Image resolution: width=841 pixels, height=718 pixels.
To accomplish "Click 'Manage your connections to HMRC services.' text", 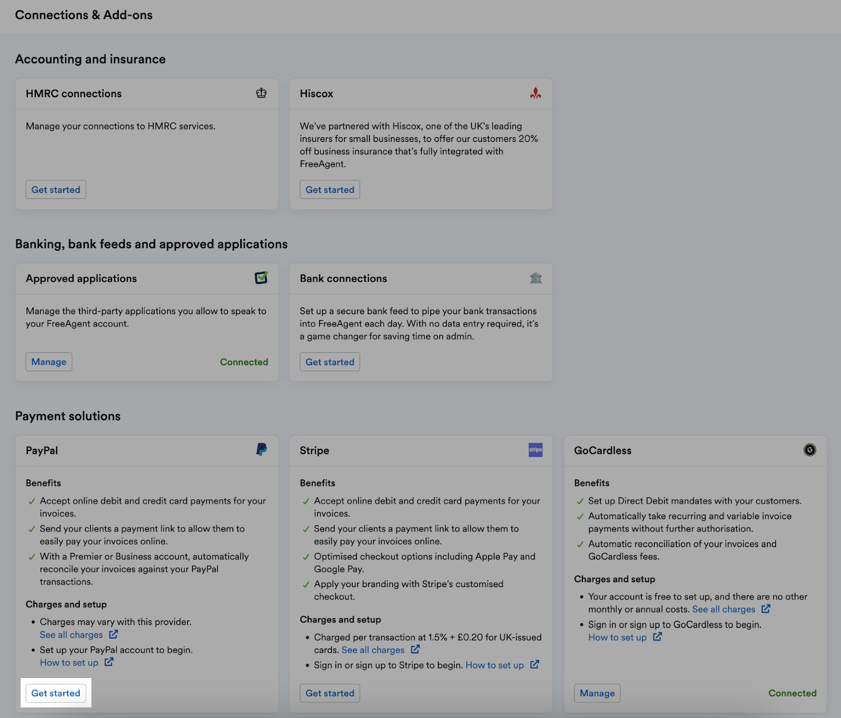I will (x=121, y=126).
